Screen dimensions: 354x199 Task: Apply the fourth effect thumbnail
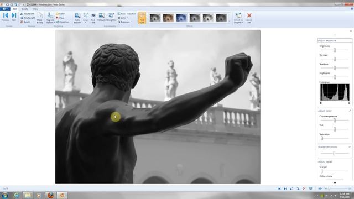195,18
